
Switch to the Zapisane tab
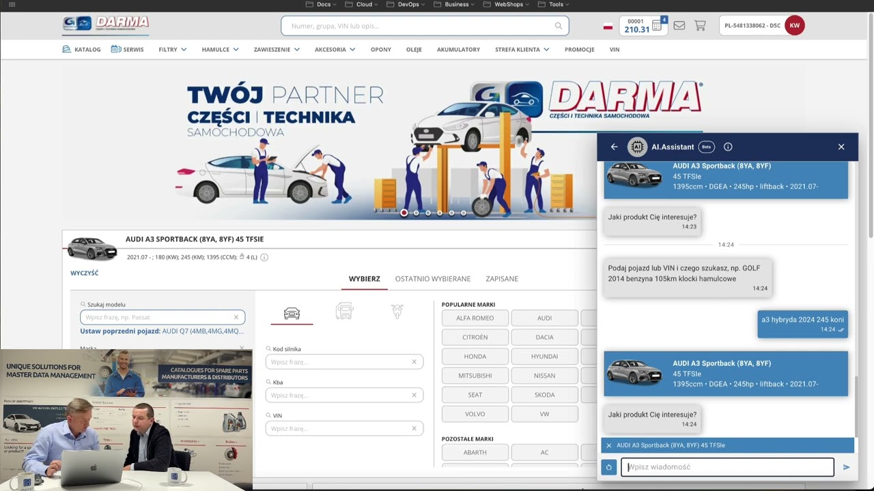click(502, 279)
